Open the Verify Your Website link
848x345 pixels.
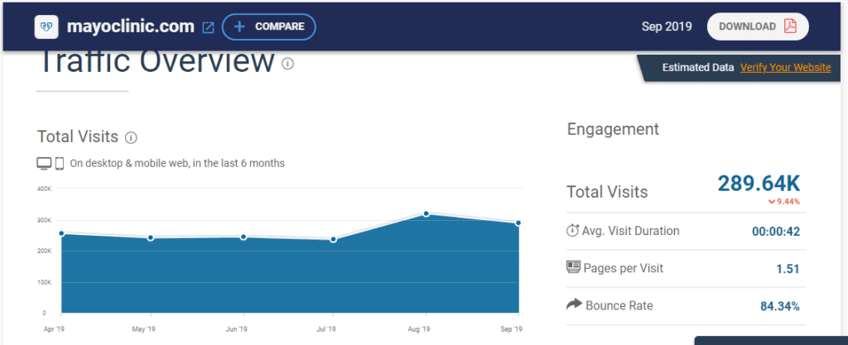tap(785, 68)
